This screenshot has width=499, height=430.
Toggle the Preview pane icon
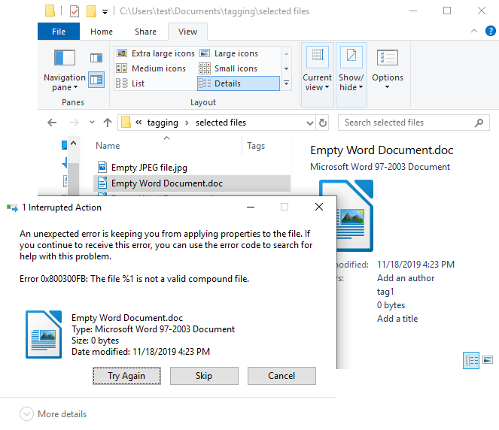[x=96, y=58]
